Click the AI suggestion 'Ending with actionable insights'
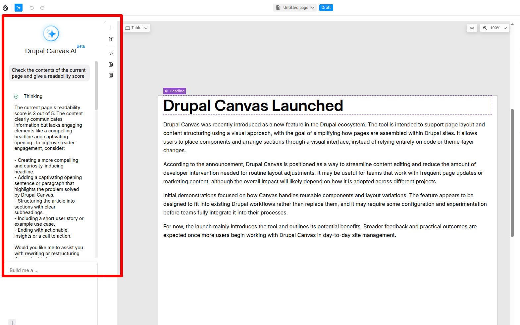The width and height of the screenshot is (520, 325). (x=43, y=233)
